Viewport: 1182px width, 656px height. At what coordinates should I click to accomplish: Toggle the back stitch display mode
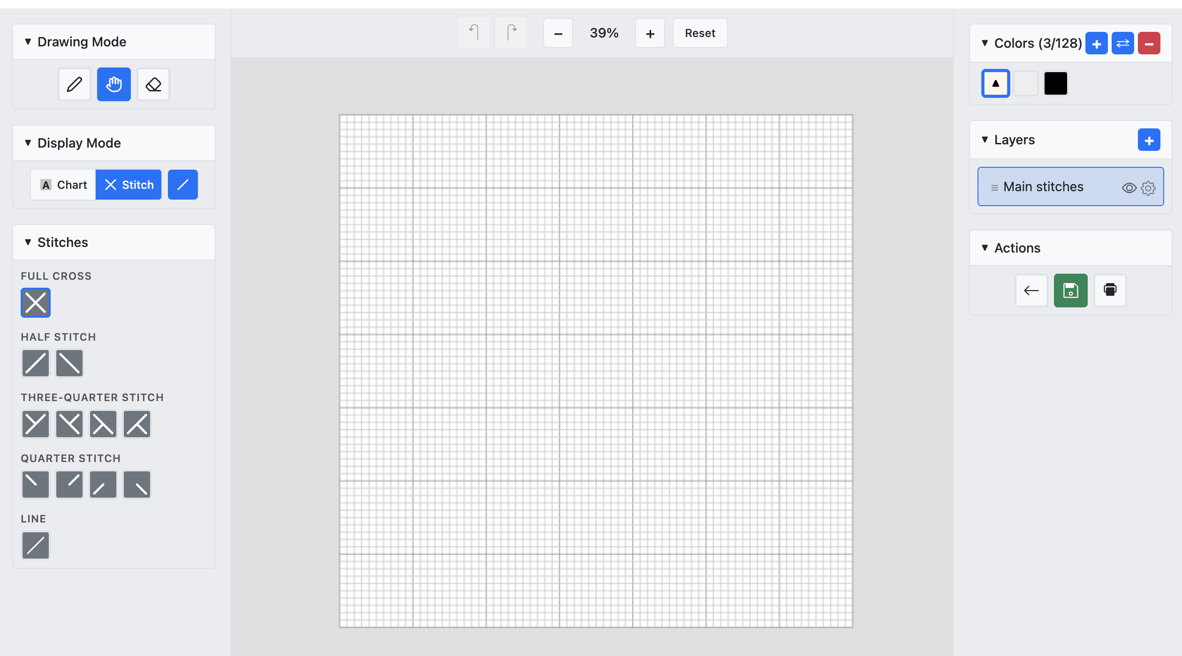click(182, 184)
